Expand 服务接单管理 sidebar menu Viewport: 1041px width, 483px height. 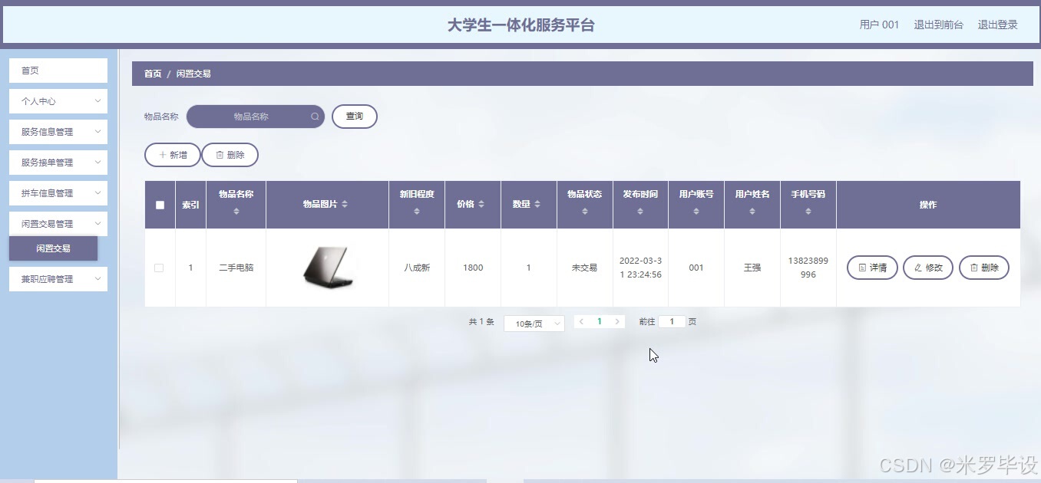pyautogui.click(x=58, y=163)
